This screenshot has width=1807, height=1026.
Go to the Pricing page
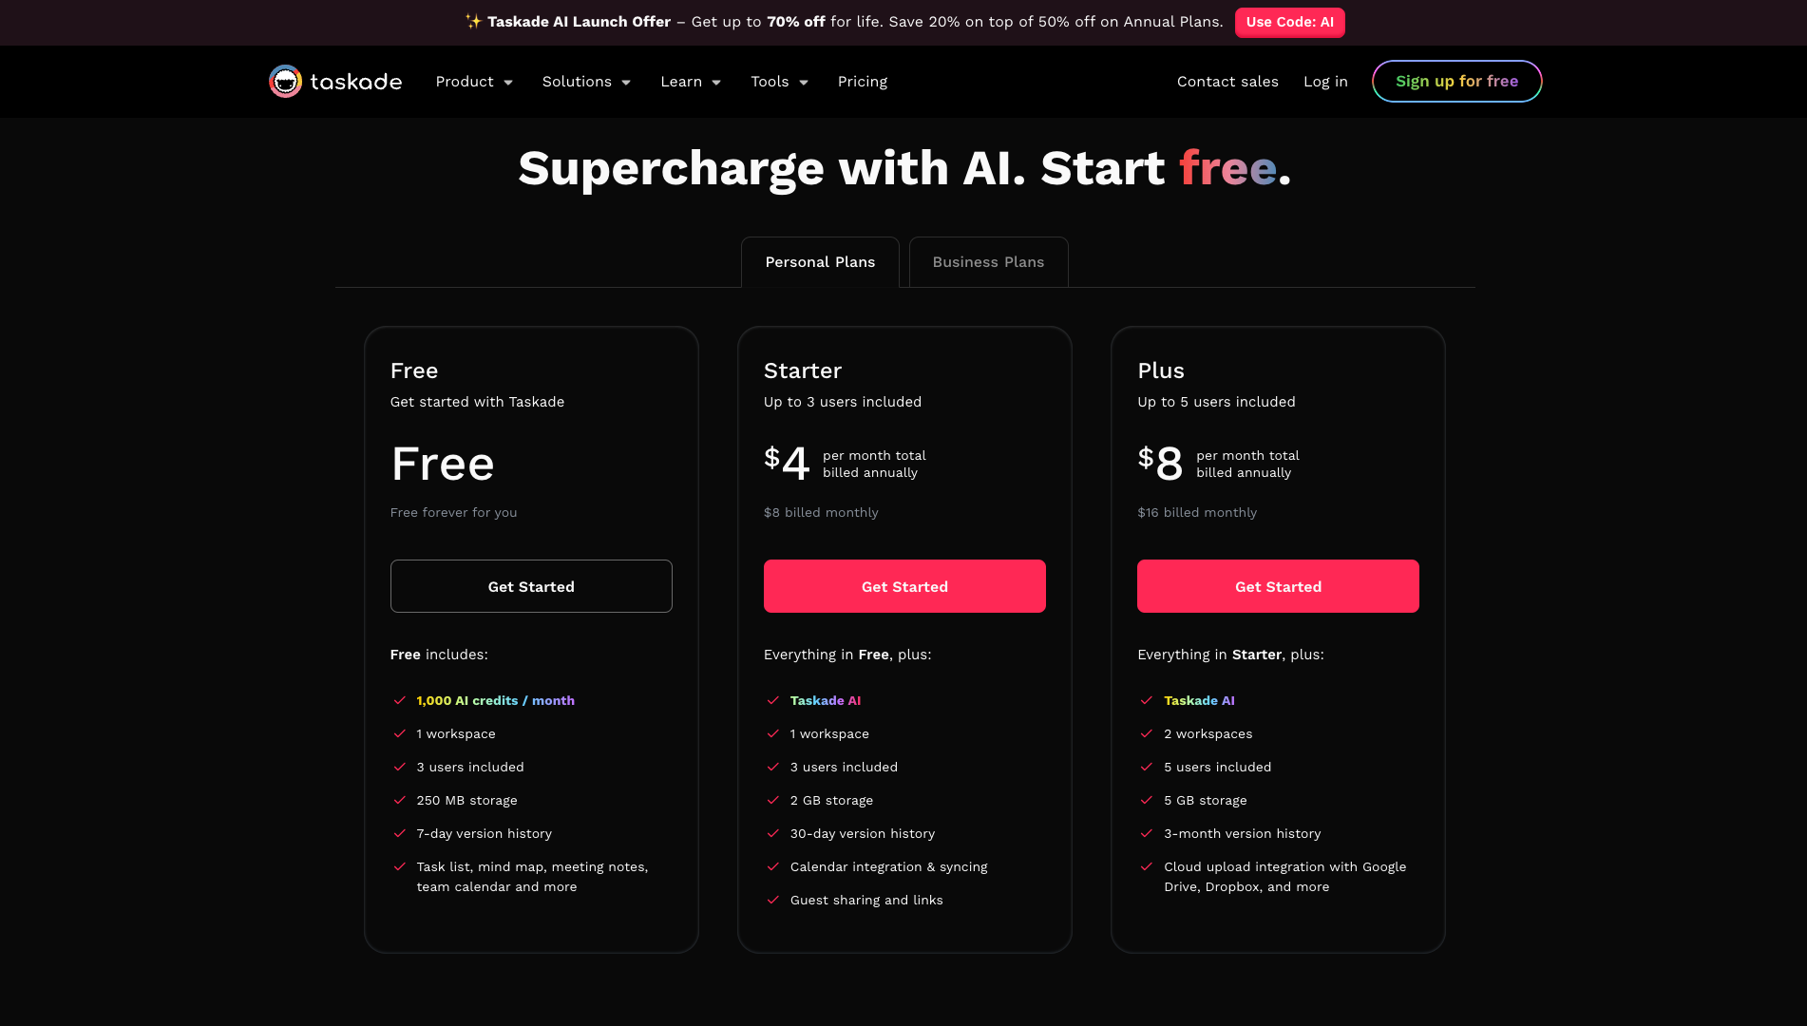pyautogui.click(x=863, y=82)
